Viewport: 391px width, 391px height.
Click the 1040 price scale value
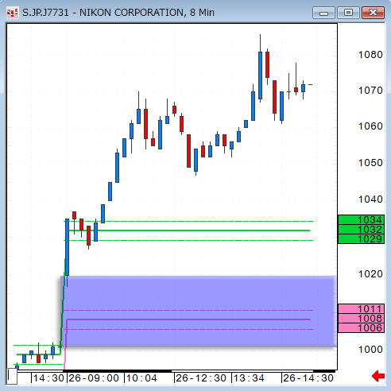pyautogui.click(x=370, y=199)
